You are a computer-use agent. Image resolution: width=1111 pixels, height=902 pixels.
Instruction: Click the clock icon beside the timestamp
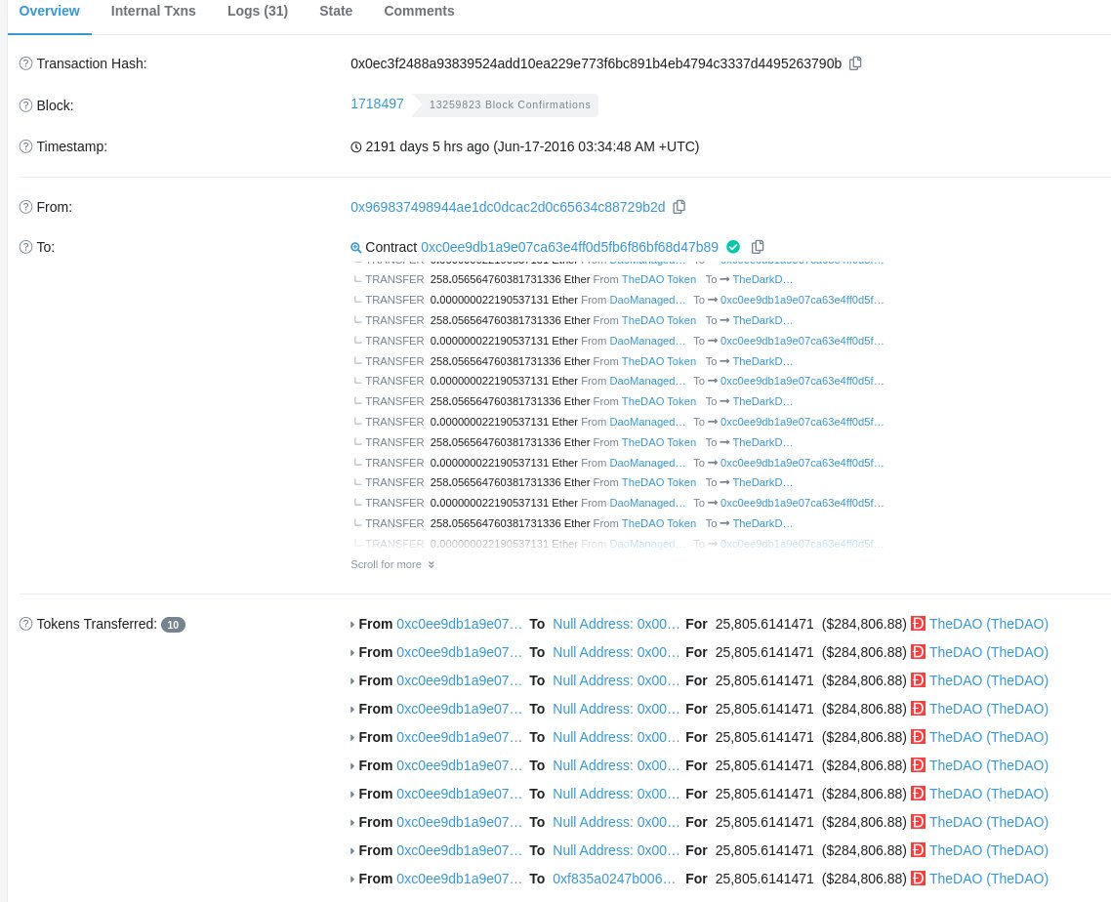coord(356,146)
